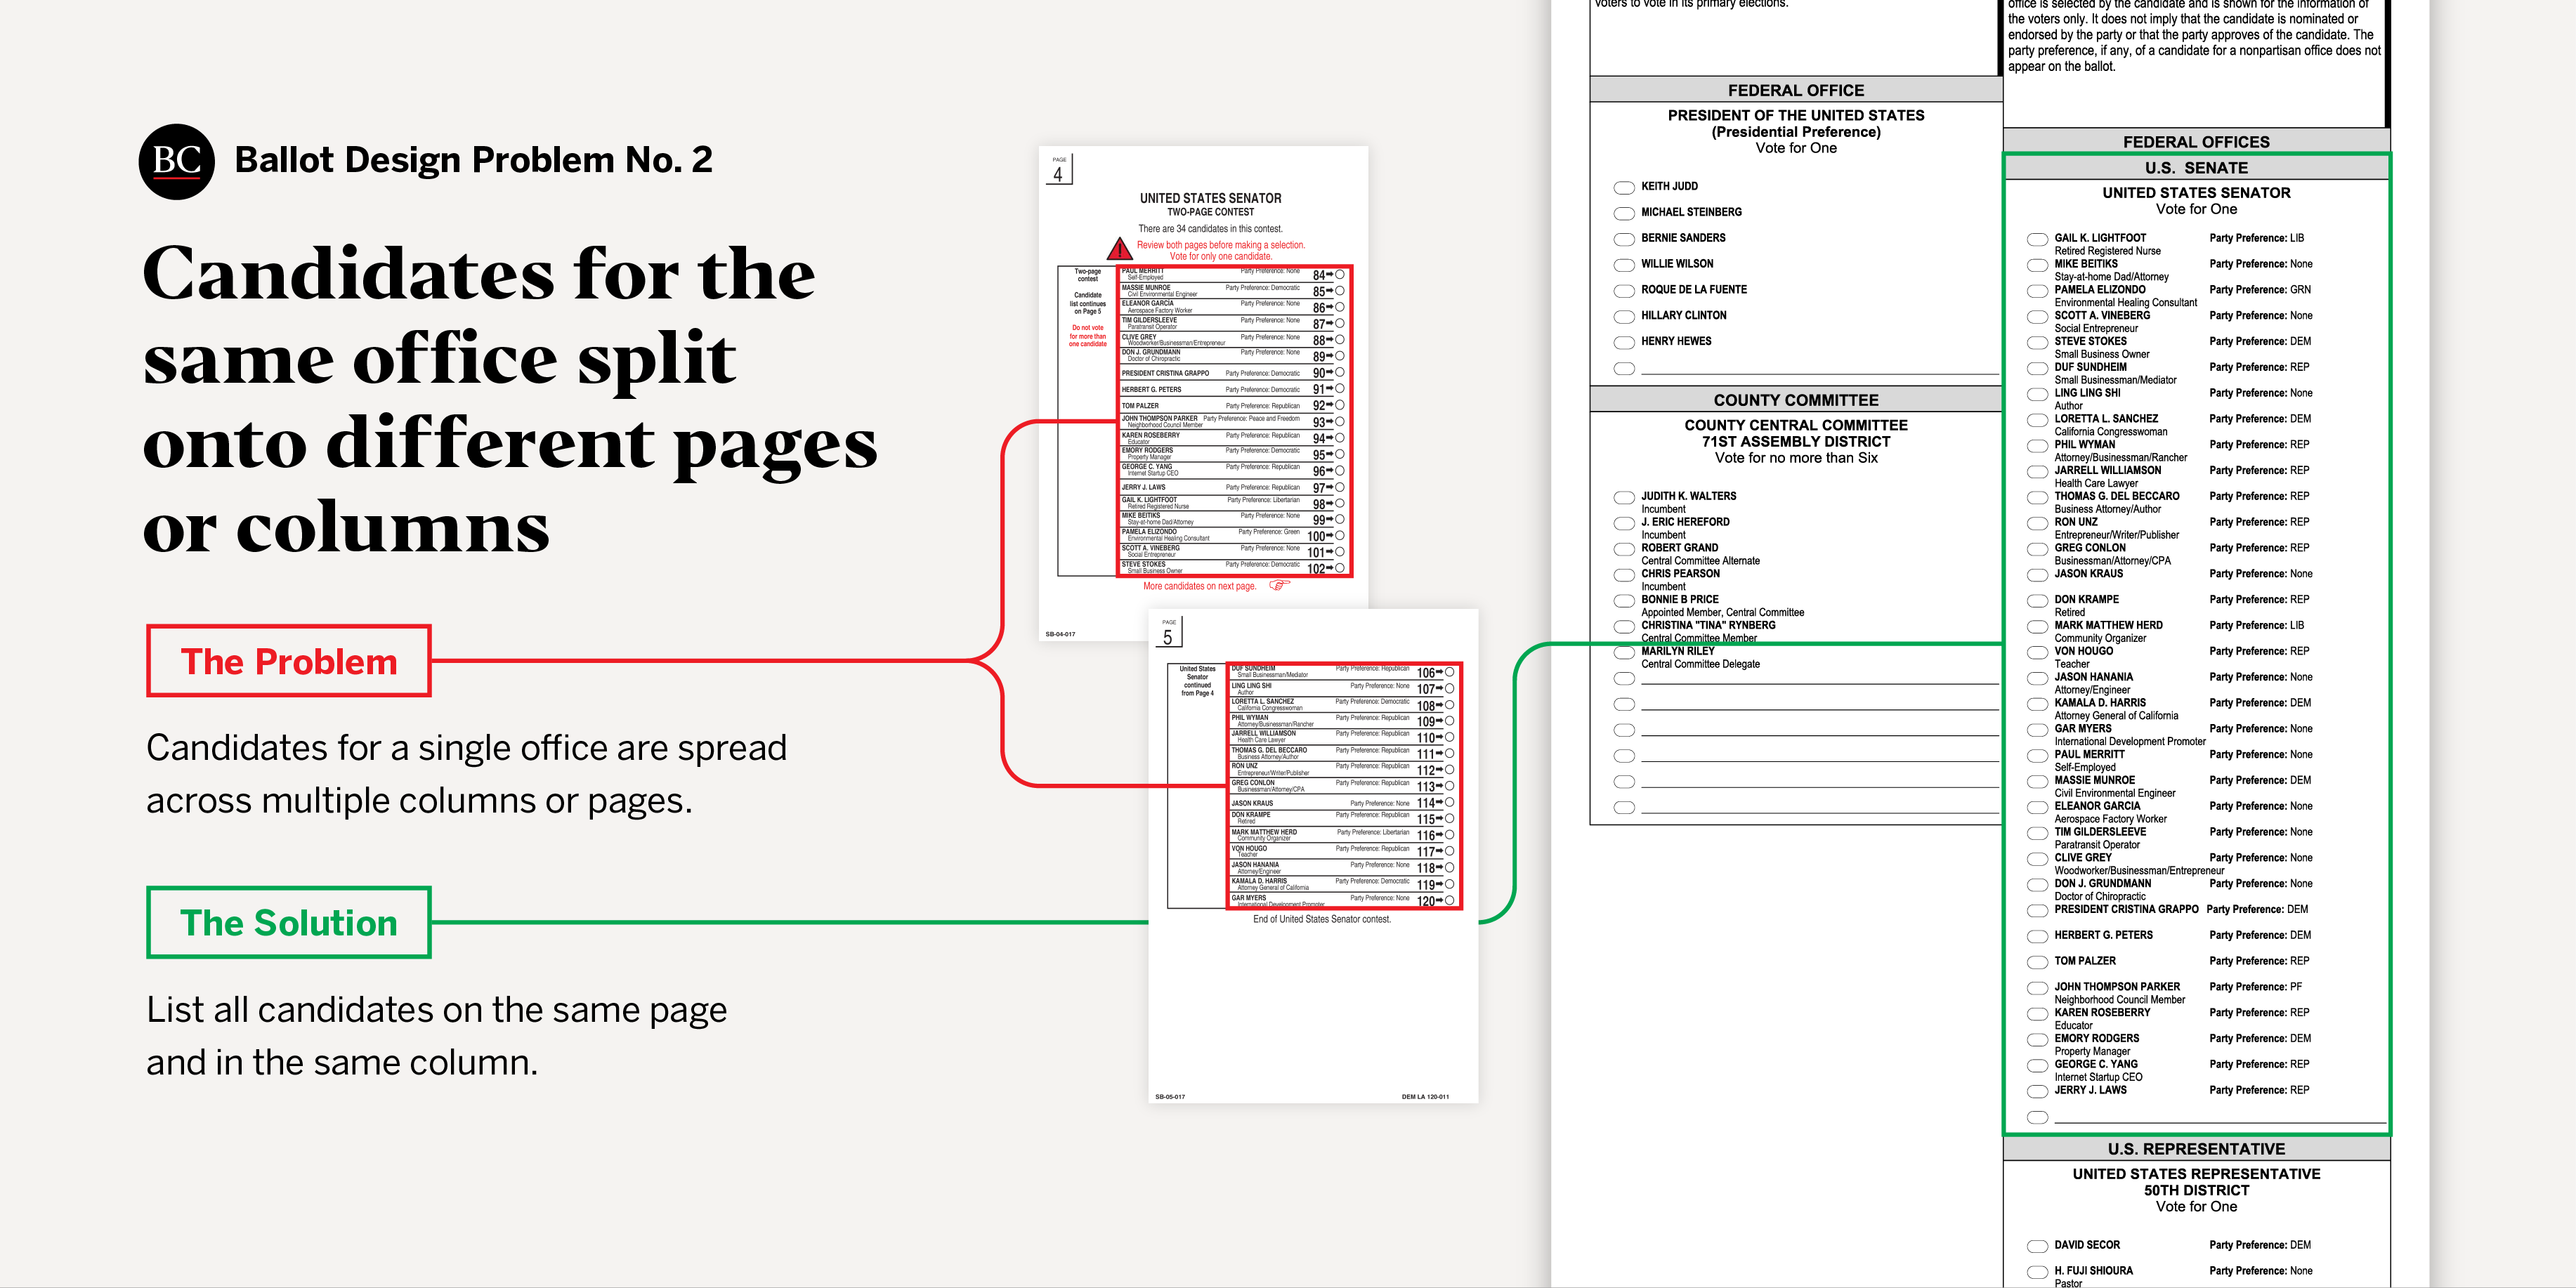This screenshot has width=2576, height=1288.
Task: Click the pointing hand next to 'More candidates on next page'
Action: pos(1280,585)
